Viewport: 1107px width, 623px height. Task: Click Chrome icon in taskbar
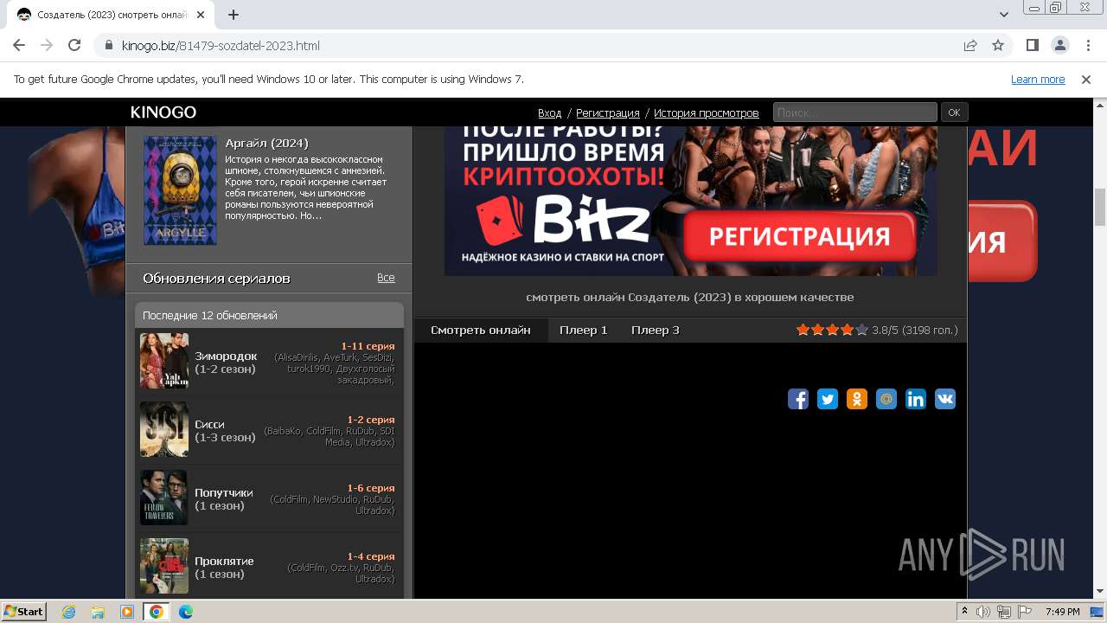pos(157,612)
